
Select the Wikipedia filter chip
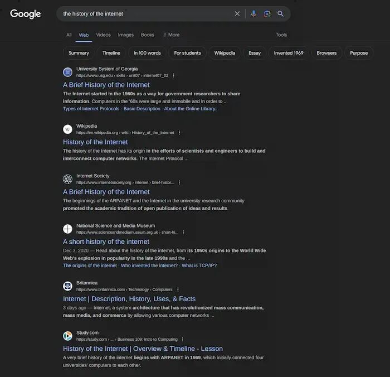[x=225, y=53]
